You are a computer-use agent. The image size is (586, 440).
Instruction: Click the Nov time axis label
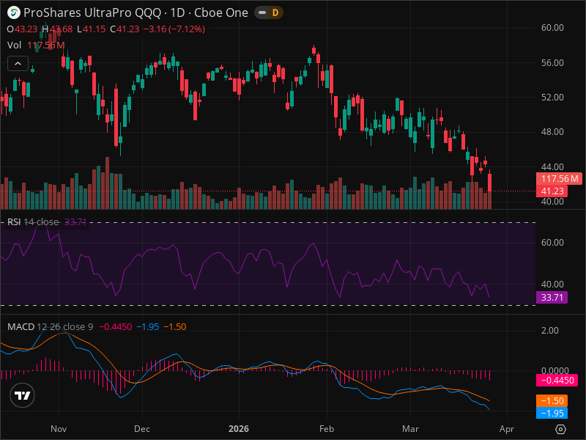pos(59,429)
